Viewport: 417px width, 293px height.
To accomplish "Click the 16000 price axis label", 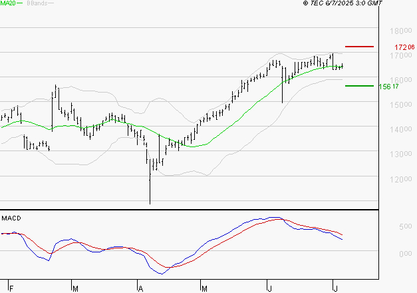I will click(x=401, y=80).
